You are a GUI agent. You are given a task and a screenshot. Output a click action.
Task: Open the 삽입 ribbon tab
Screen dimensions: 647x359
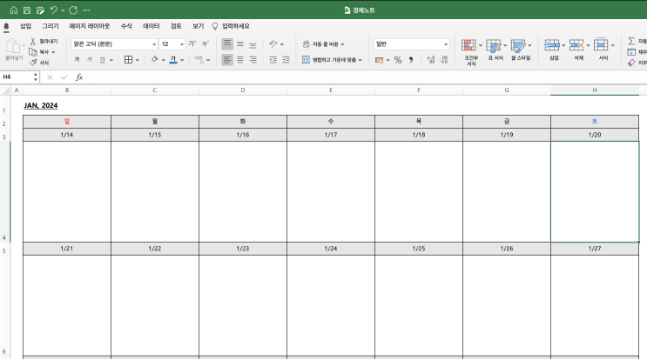[25, 26]
